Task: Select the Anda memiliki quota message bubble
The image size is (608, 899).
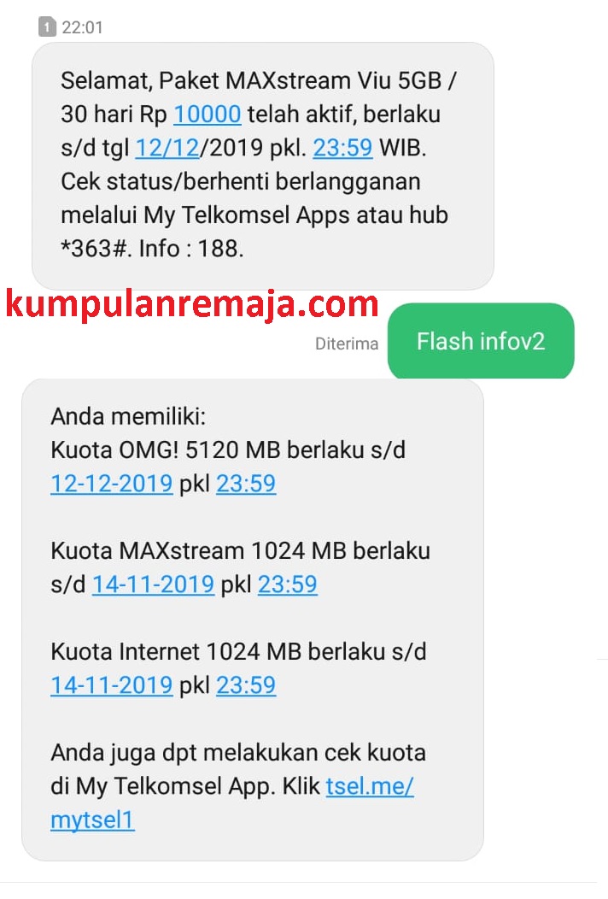Action: 253,620
